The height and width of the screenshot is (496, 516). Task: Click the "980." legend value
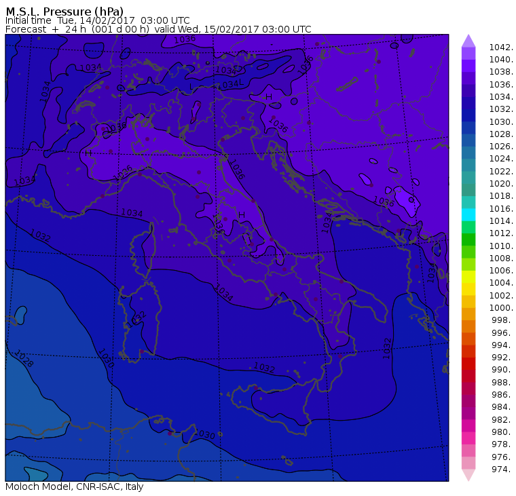pos(502,432)
